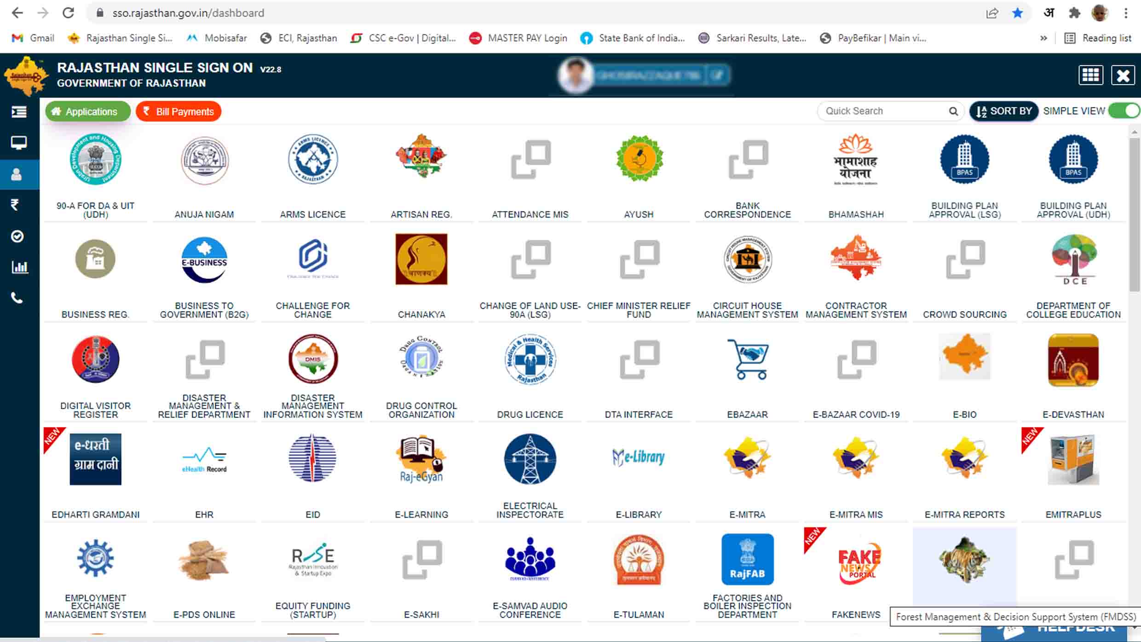1141x642 pixels.
Task: Click the sidebar bar chart icon
Action: [x=19, y=267]
